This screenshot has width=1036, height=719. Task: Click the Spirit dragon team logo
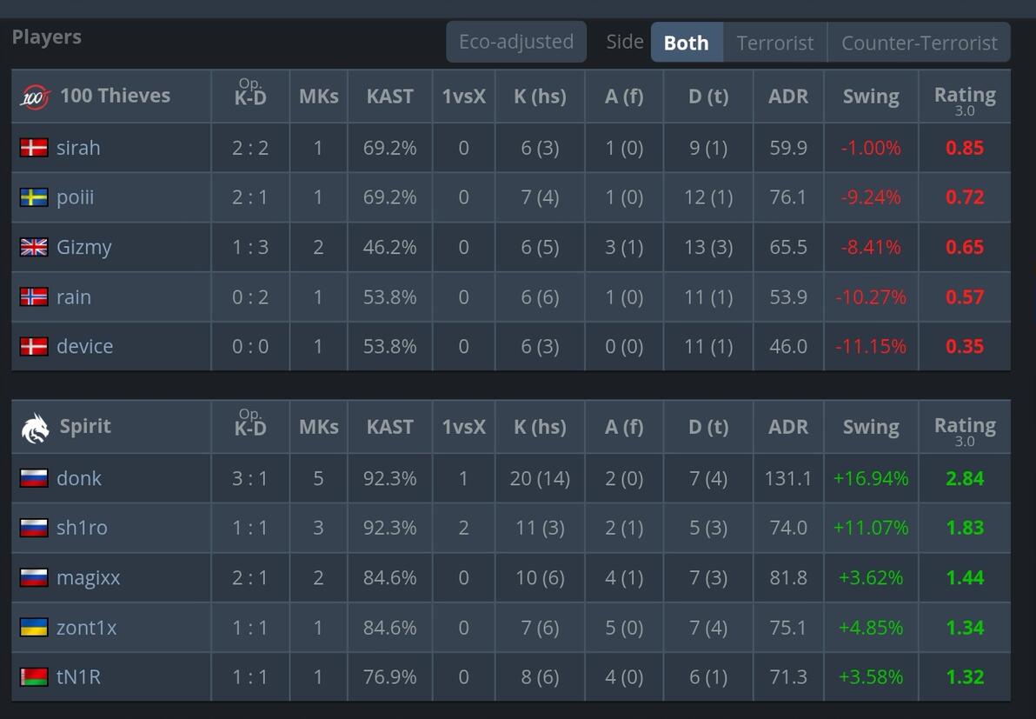coord(35,428)
